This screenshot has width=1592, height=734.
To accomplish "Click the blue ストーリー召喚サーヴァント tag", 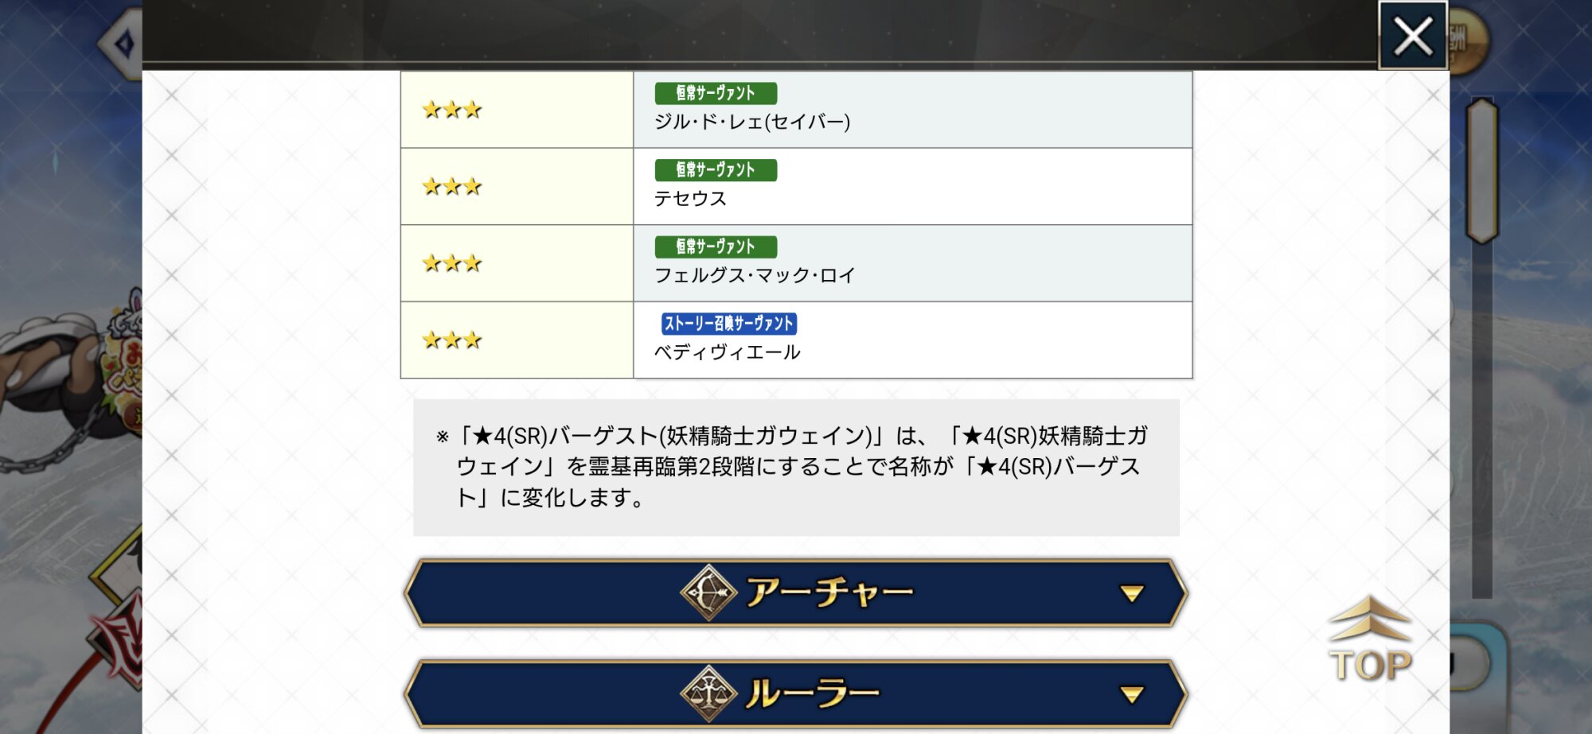I will click(728, 324).
